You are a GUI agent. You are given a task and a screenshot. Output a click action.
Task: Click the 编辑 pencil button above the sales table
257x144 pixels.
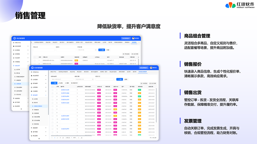60,83
